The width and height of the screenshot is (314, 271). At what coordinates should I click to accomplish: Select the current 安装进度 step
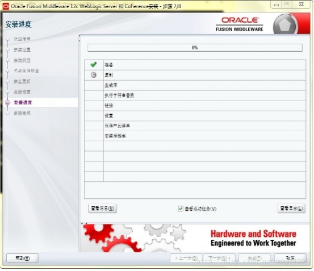[x=23, y=102]
